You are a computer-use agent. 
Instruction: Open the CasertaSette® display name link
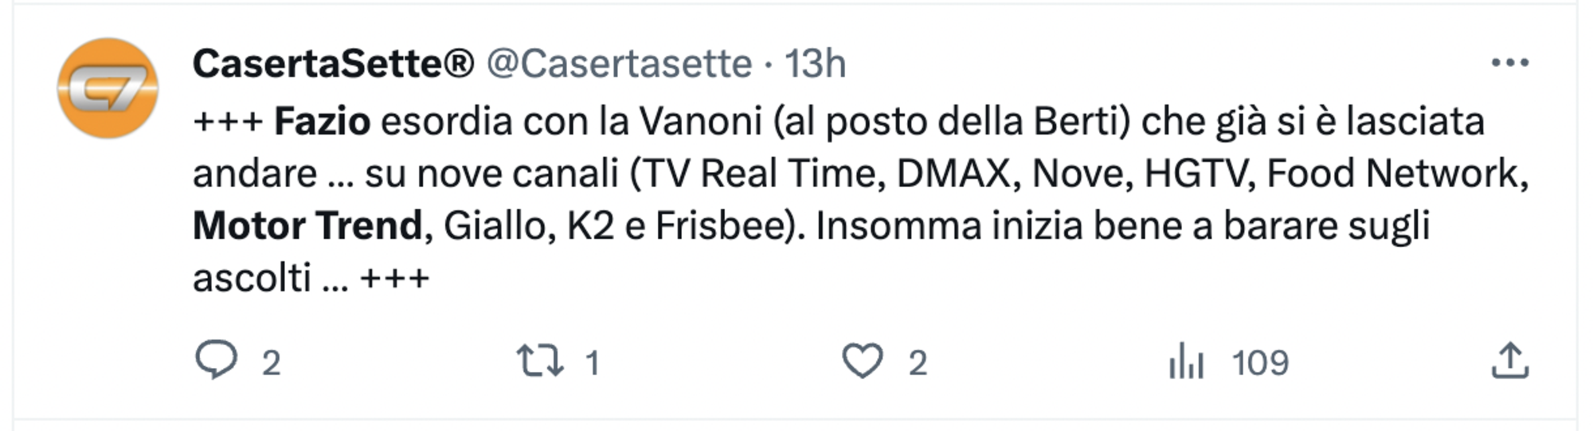tap(333, 64)
